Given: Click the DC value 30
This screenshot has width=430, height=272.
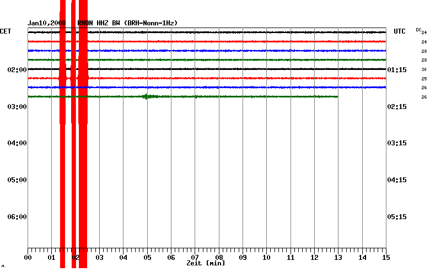Looking at the screenshot, I should [x=424, y=69].
